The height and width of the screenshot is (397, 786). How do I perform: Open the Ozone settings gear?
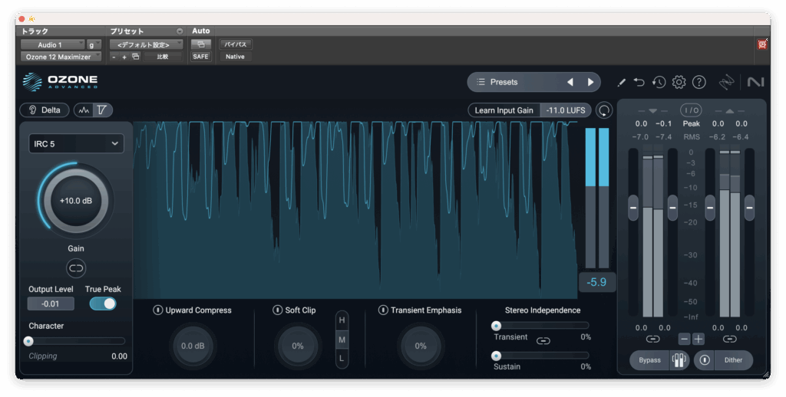(679, 82)
